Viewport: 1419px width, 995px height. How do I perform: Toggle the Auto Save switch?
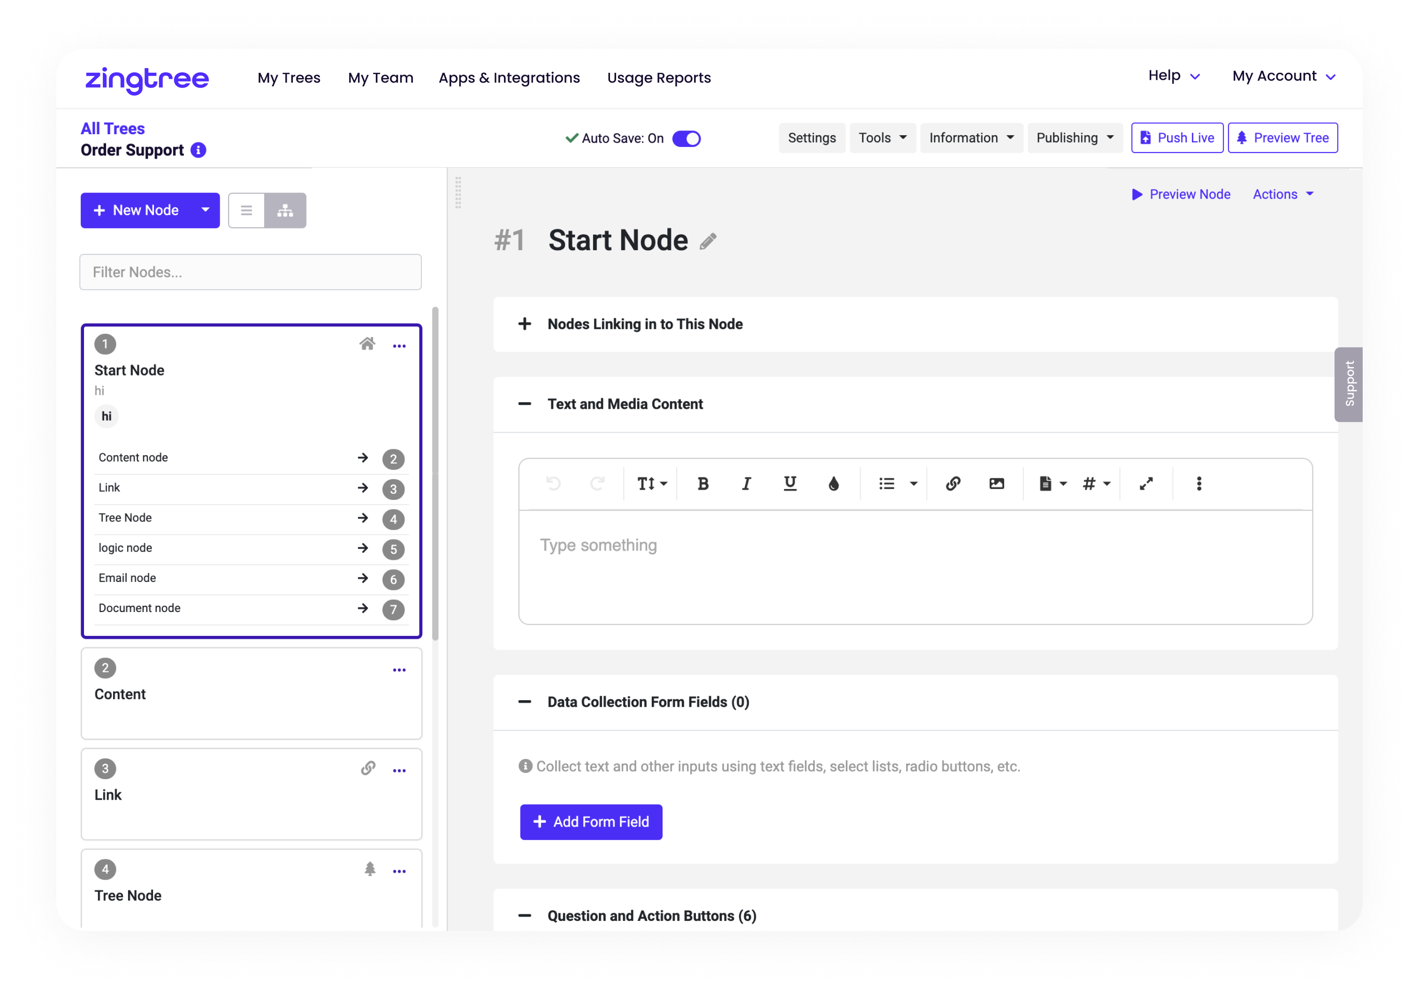(x=687, y=138)
